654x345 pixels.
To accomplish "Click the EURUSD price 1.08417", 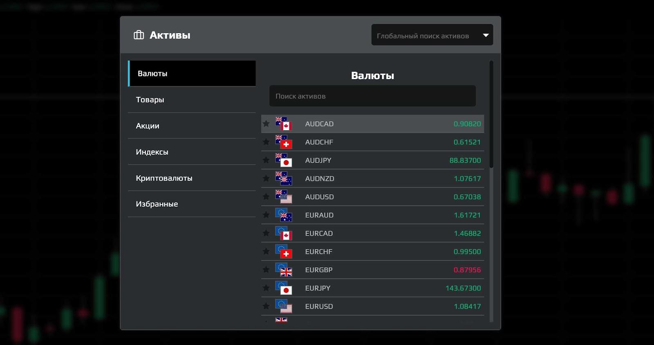I will (x=467, y=306).
